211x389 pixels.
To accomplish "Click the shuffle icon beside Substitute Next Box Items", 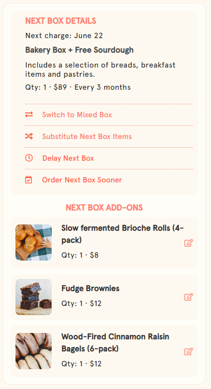I will point(29,136).
